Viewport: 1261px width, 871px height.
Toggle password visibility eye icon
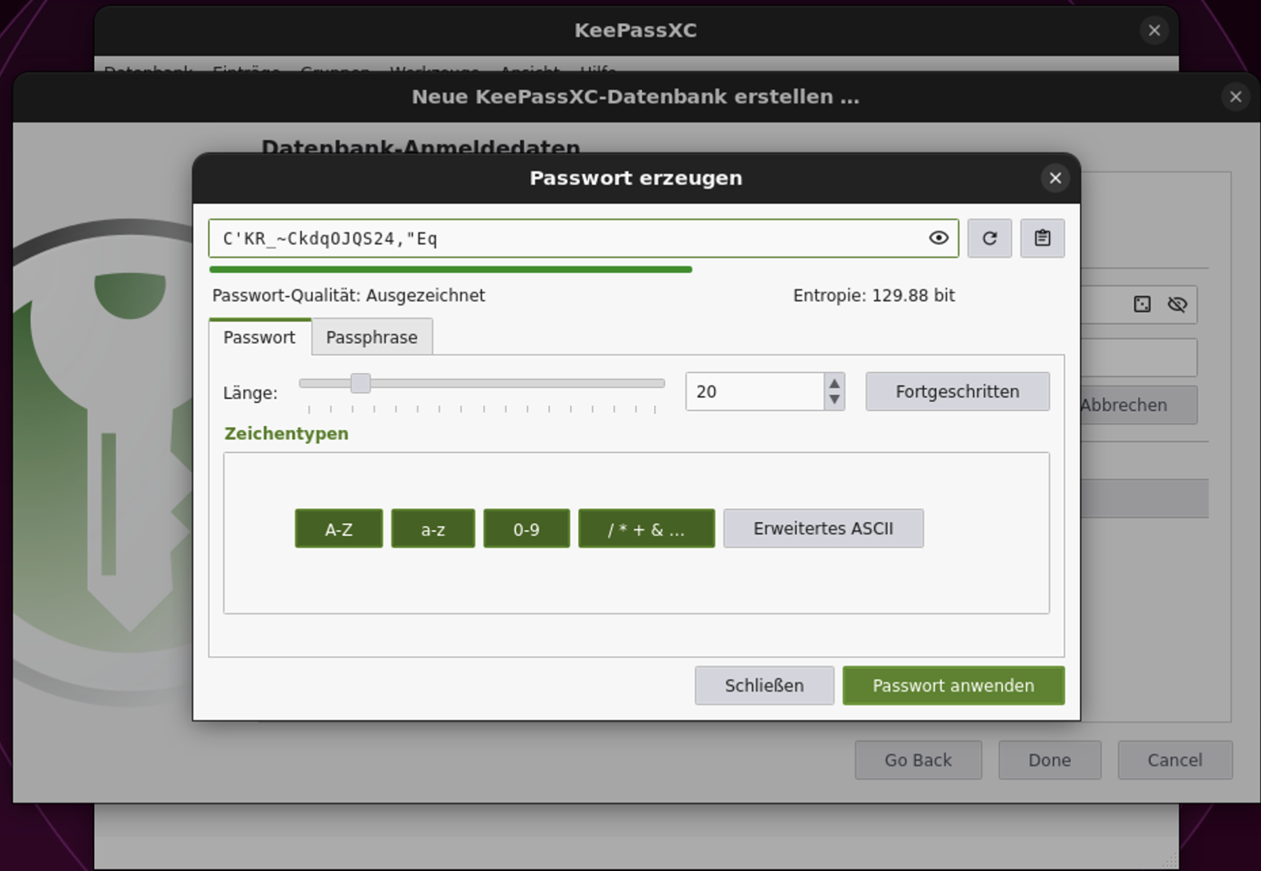[x=938, y=238]
